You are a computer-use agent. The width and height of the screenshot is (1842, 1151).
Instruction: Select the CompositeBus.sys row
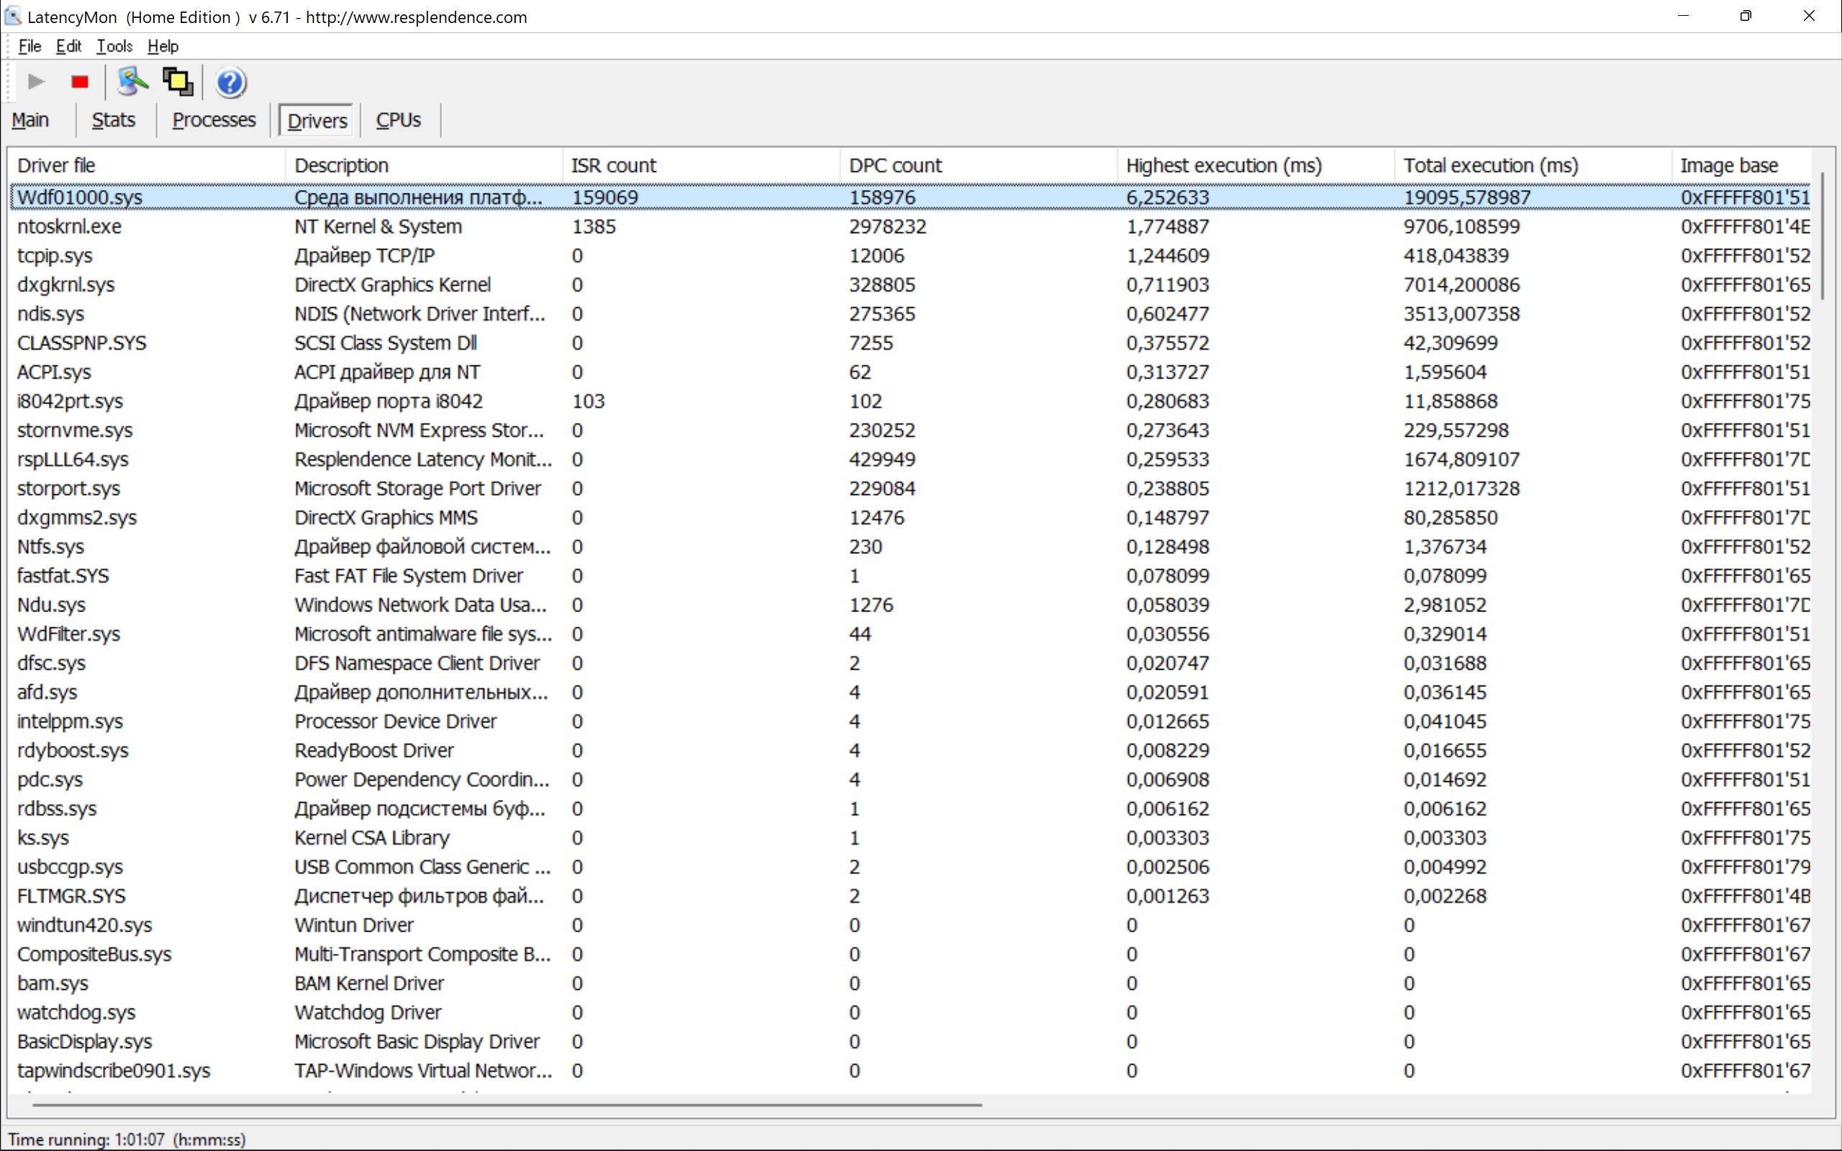[910, 954]
